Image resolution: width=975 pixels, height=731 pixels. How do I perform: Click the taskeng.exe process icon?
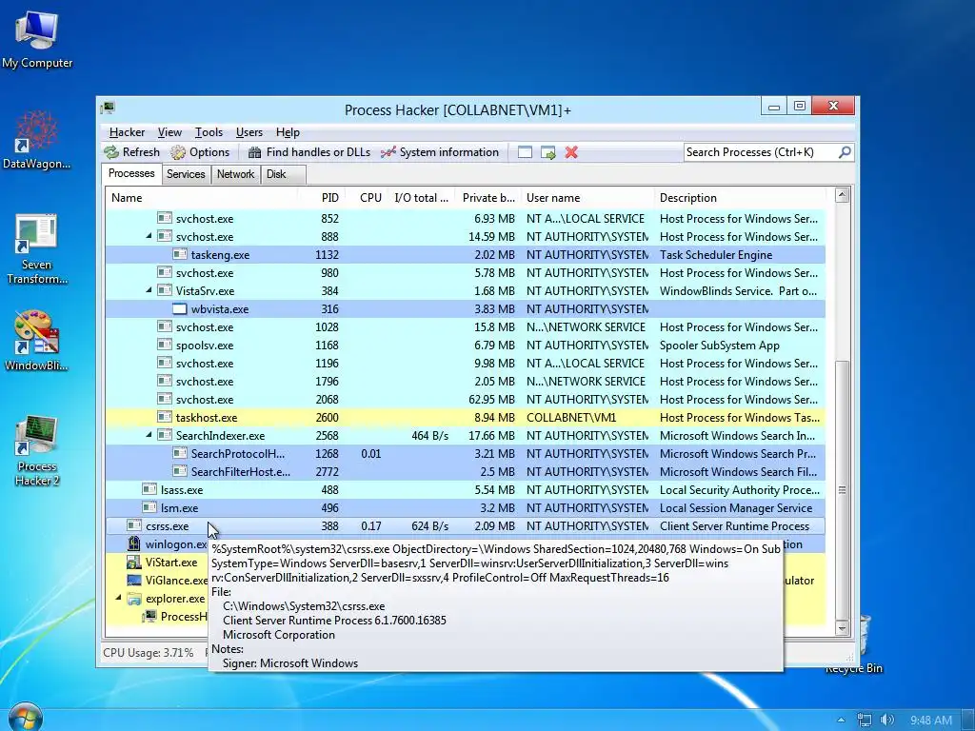pos(180,254)
